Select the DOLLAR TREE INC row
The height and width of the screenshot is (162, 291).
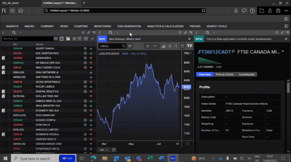[x=48, y=96]
